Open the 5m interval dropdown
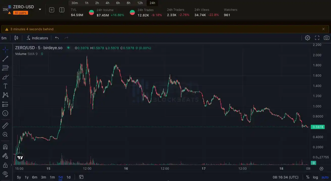 tap(4, 38)
